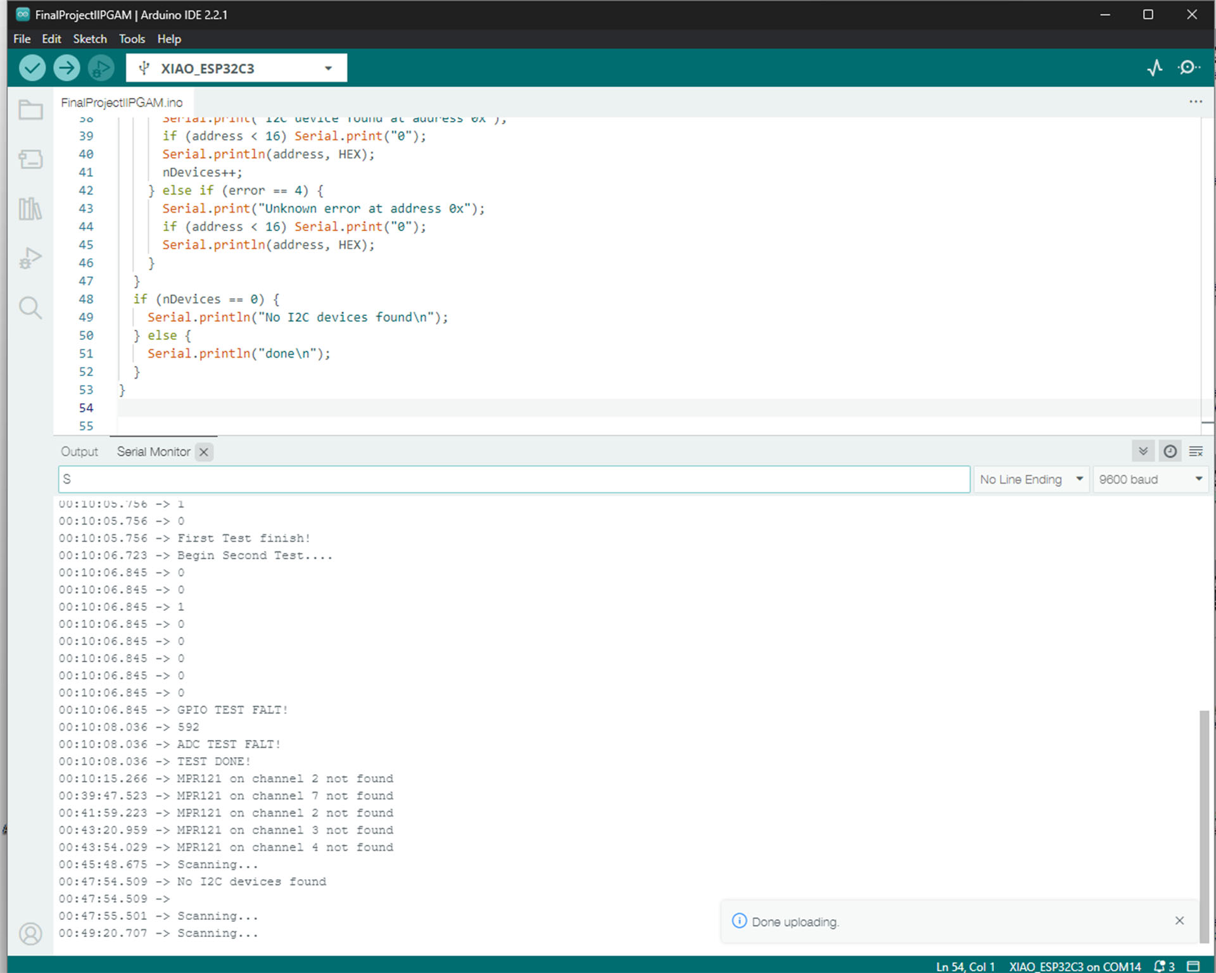Change the 9600 baud rate dropdown
Viewport: 1216px width, 973px height.
pos(1149,479)
